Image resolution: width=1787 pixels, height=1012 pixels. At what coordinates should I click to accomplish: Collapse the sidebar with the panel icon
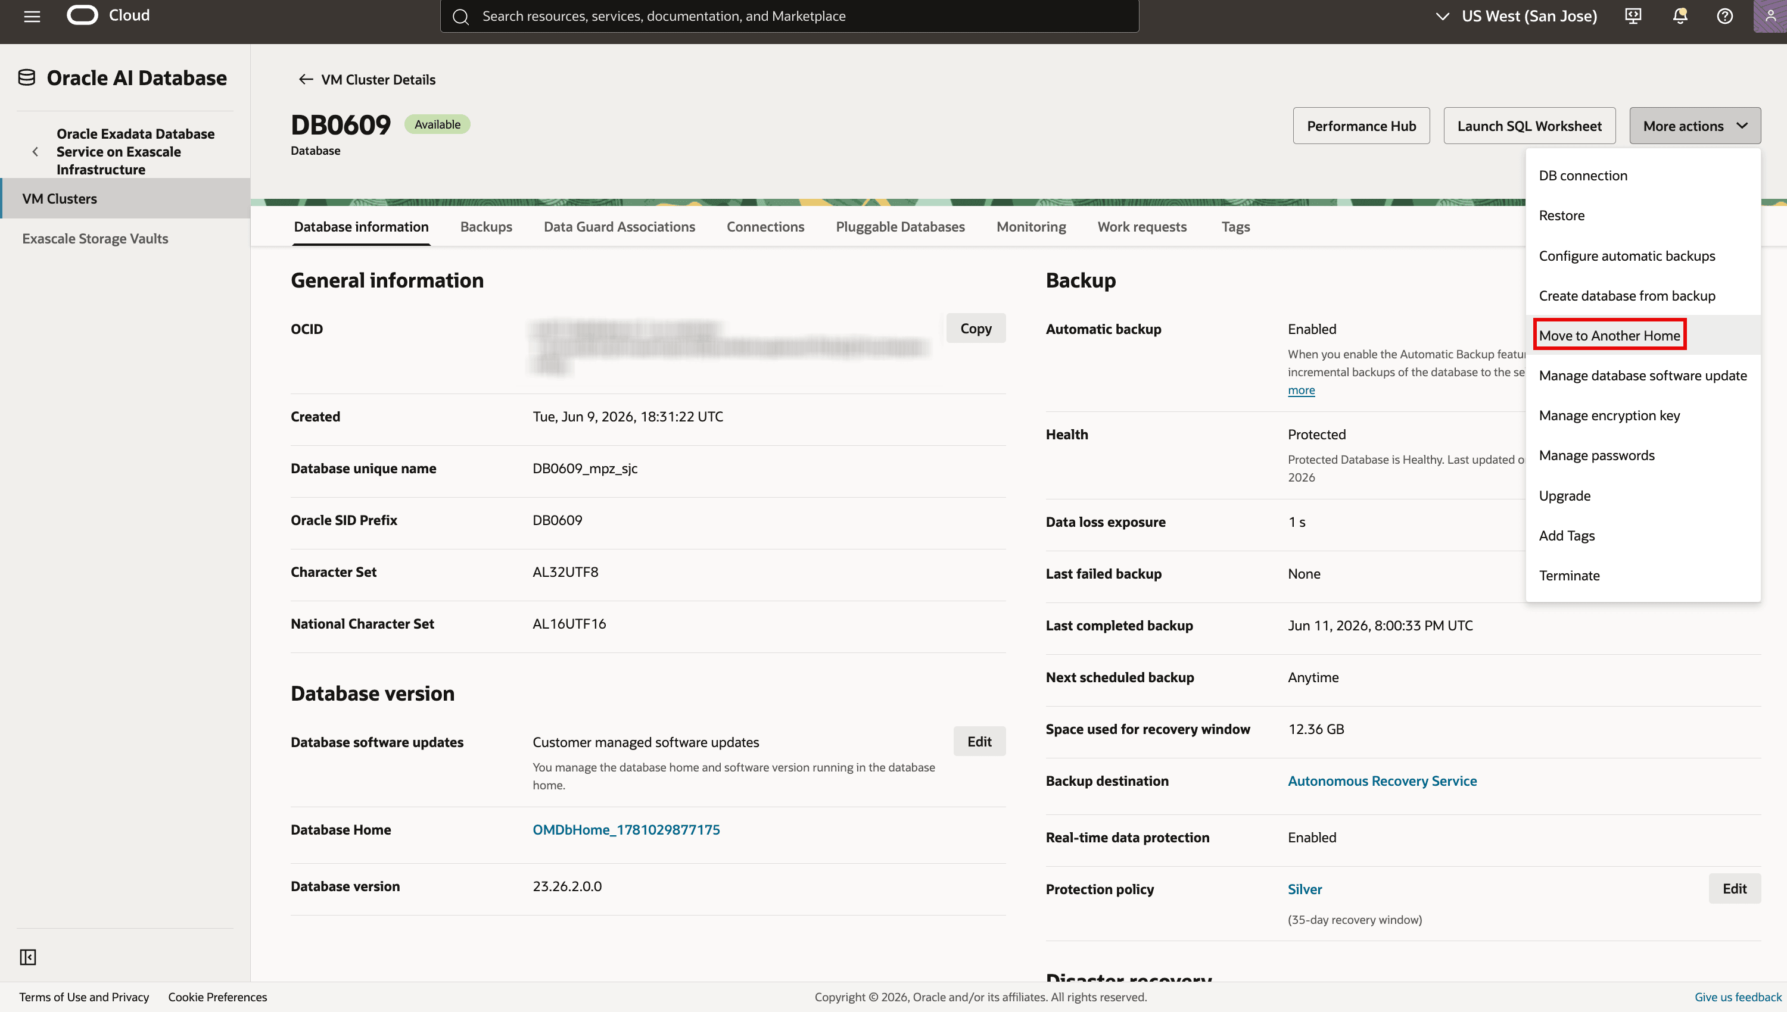click(x=28, y=957)
